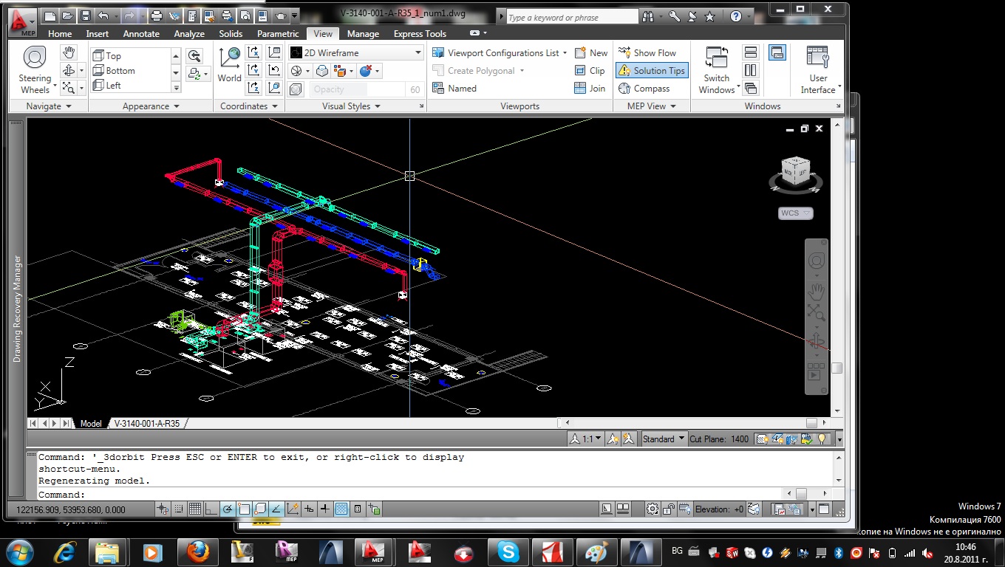The width and height of the screenshot is (1005, 567).
Task: Switch to the Annotate ribbon tab
Action: [x=140, y=33]
